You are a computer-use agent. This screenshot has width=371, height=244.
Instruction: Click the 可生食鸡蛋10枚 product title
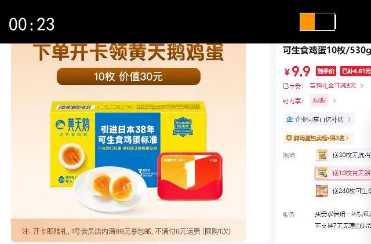(327, 50)
